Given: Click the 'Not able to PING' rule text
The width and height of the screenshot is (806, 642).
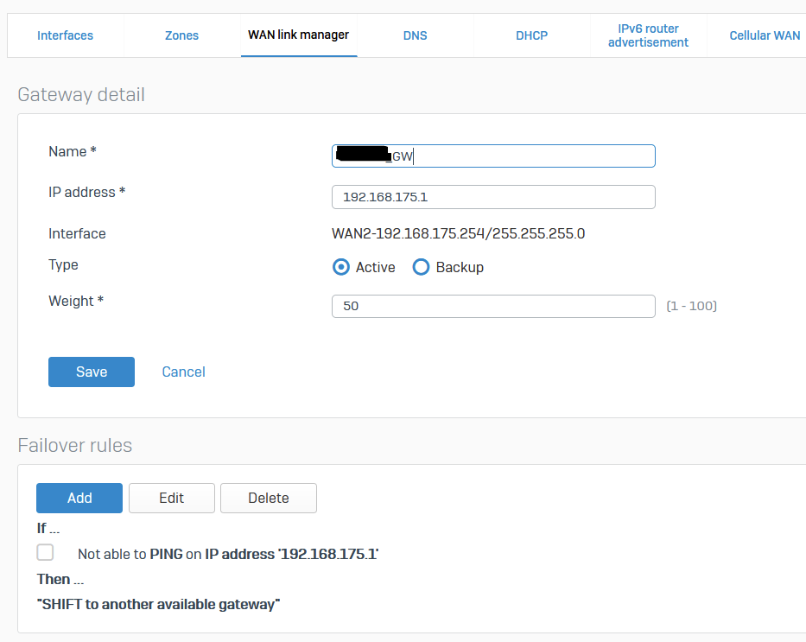Looking at the screenshot, I should 228,555.
